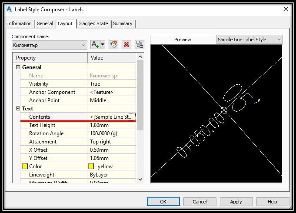
Task: Click the label preview canvas
Action: 216,114
